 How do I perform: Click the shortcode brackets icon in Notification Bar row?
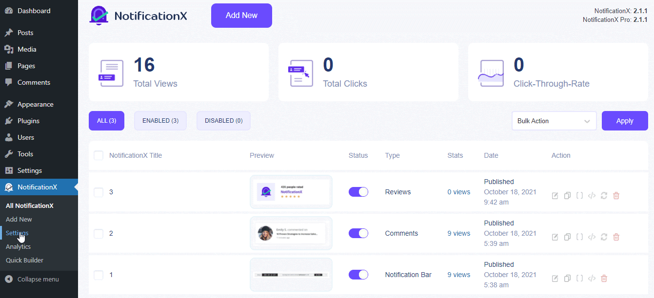pos(579,279)
